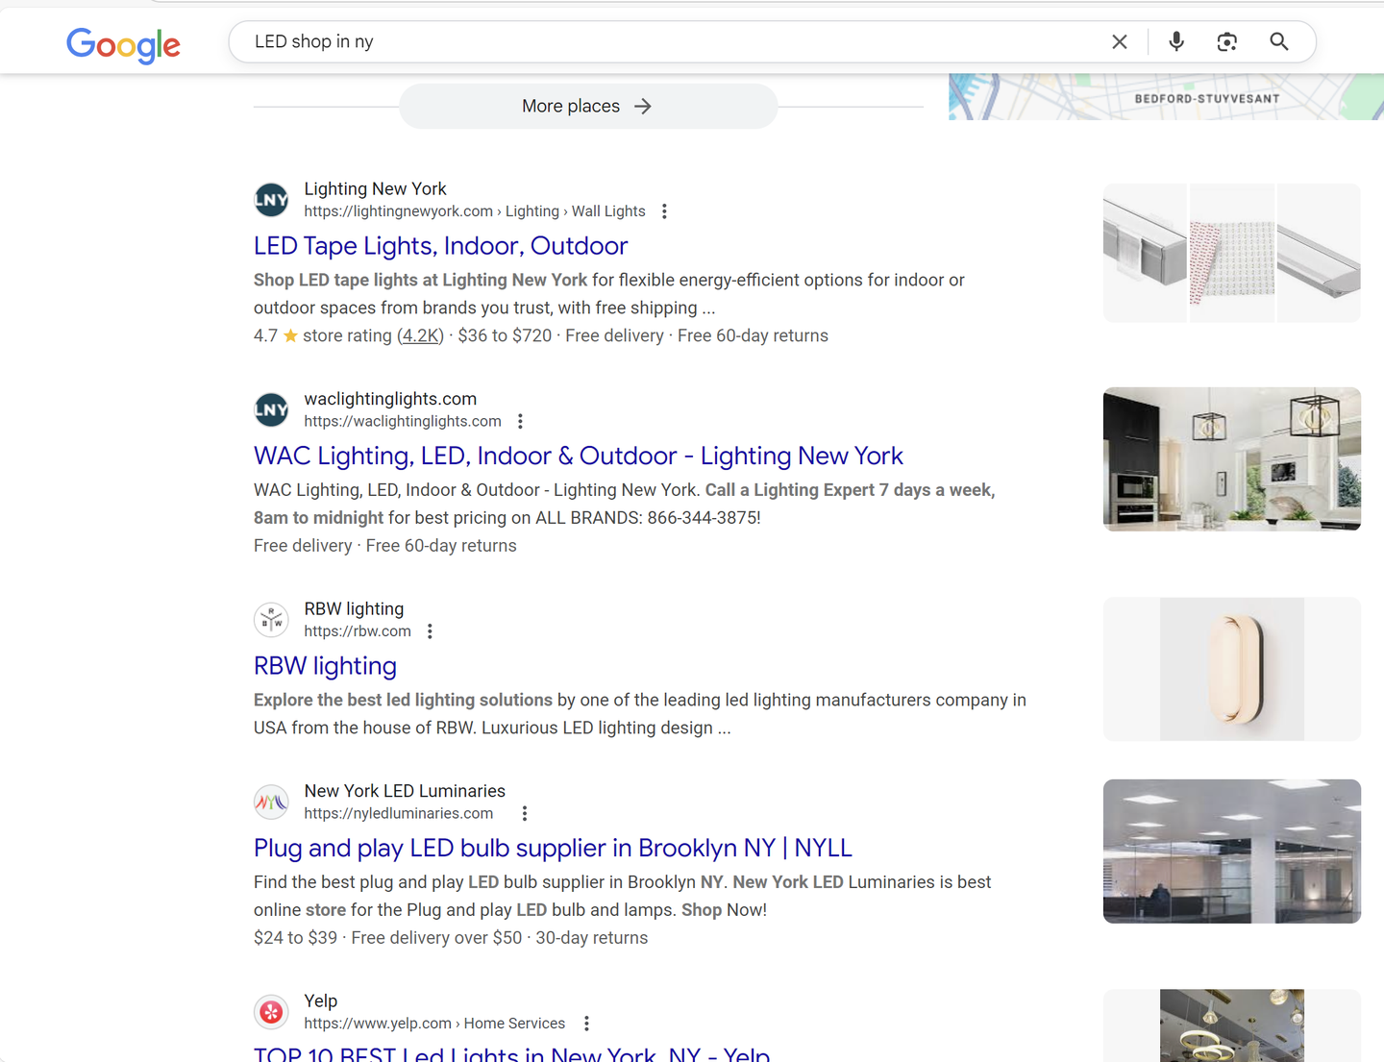Open LED Tape Lights, Indoor, Outdoor link
Image resolution: width=1384 pixels, height=1062 pixels.
(x=440, y=246)
